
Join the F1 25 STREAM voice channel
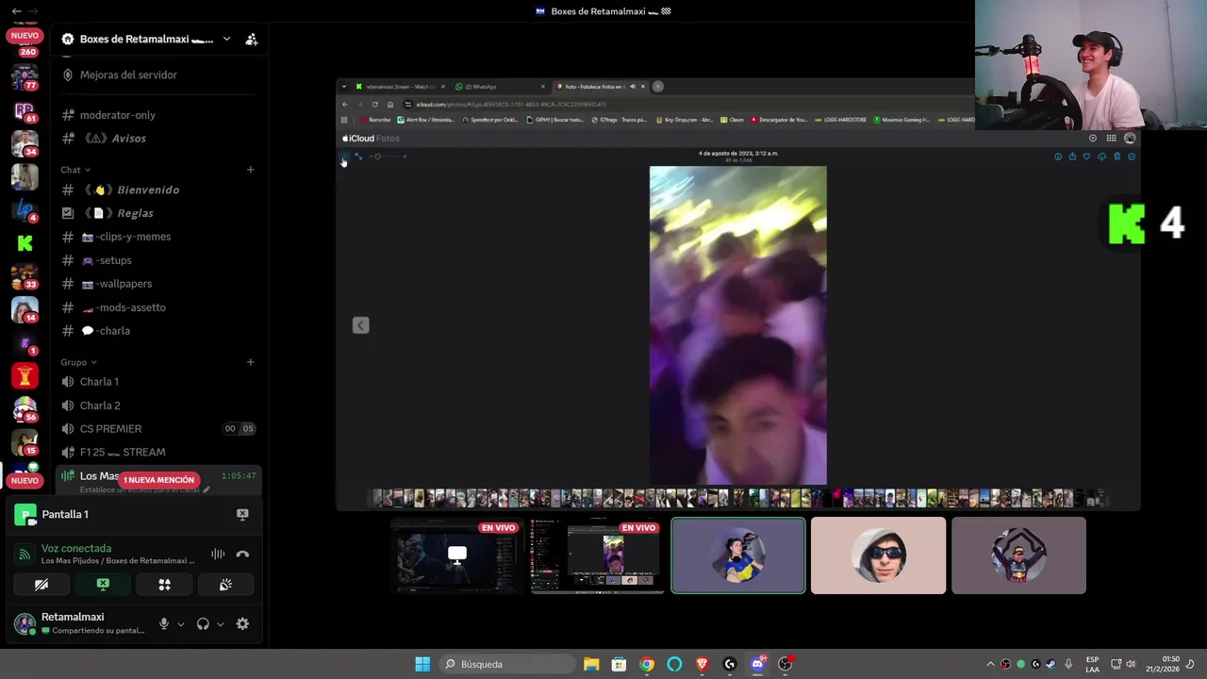pos(123,453)
